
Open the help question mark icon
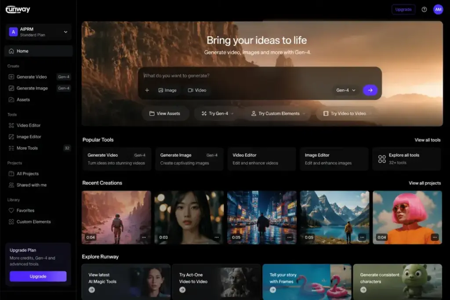click(424, 10)
